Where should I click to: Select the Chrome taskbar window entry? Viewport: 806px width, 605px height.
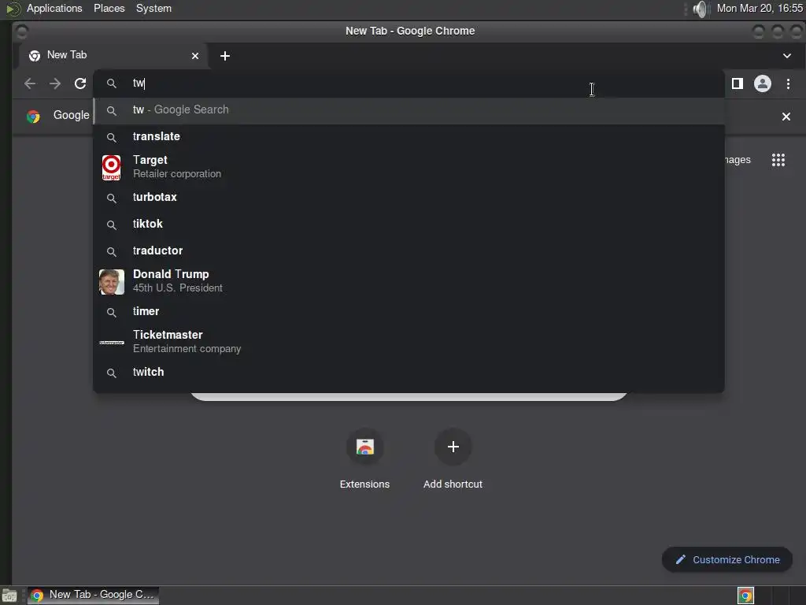[x=93, y=596]
